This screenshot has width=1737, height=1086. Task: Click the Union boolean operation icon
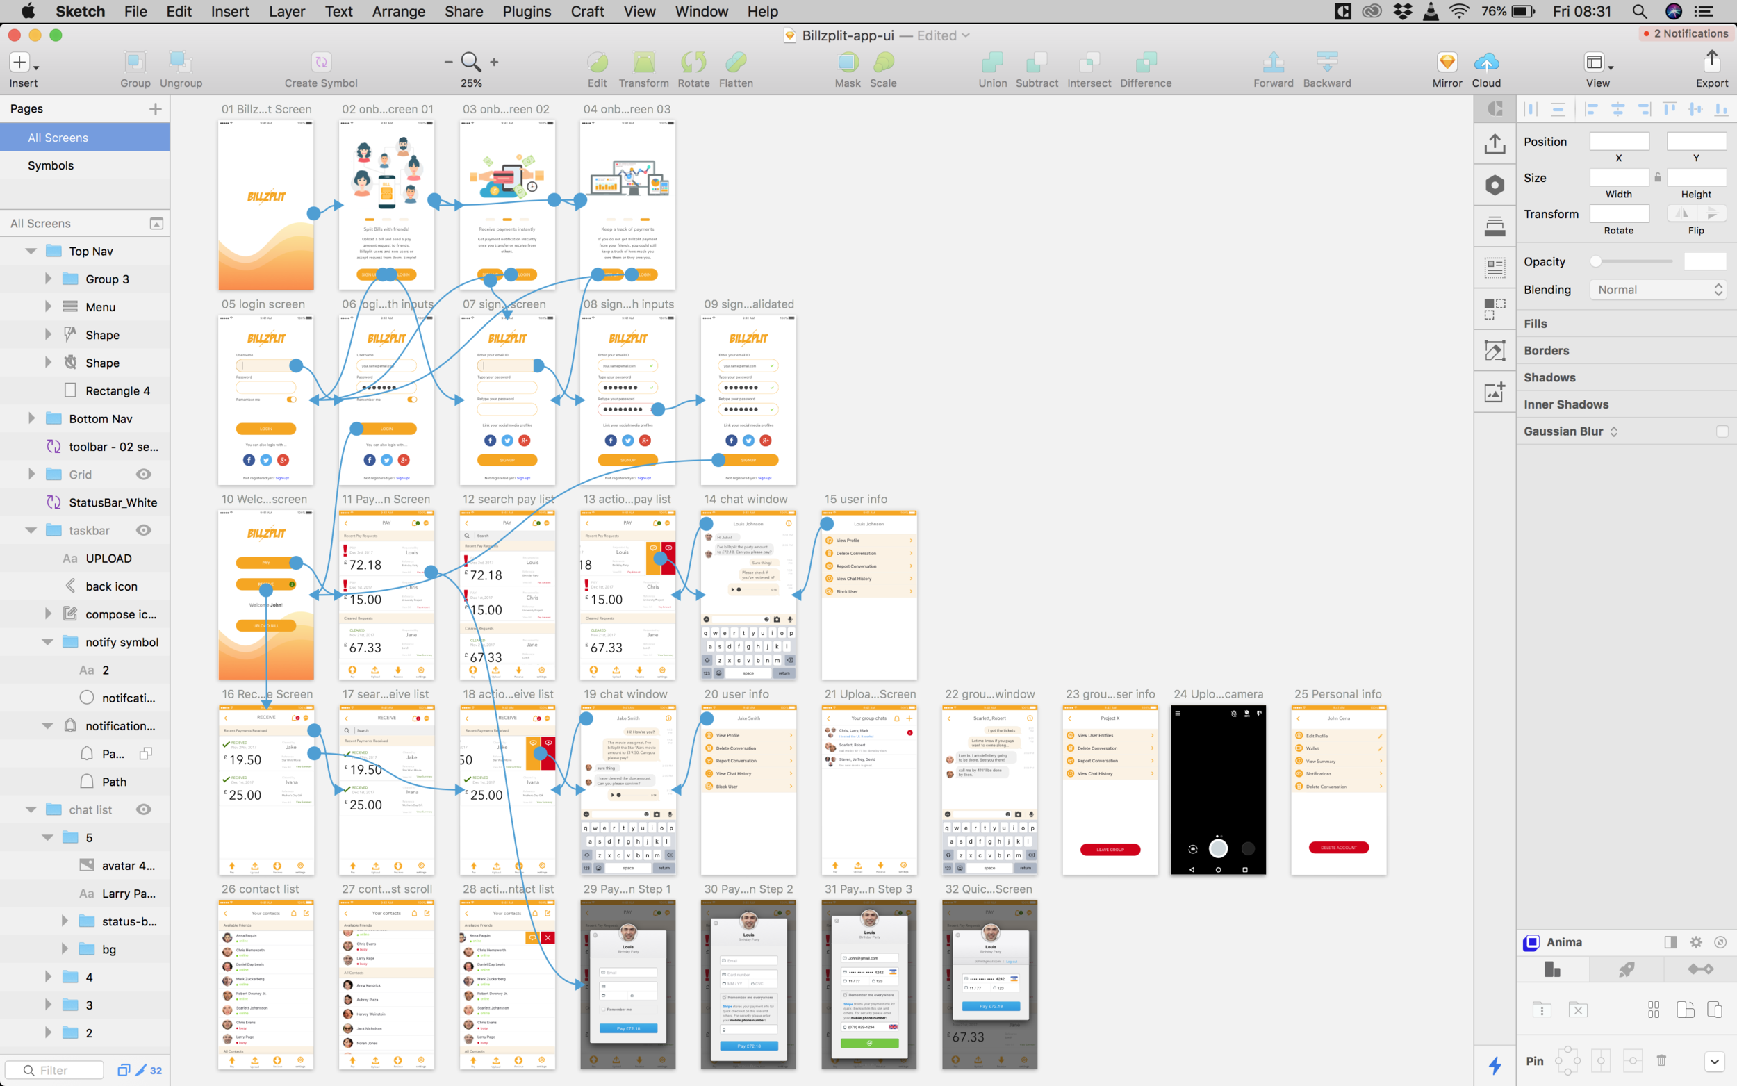point(992,63)
